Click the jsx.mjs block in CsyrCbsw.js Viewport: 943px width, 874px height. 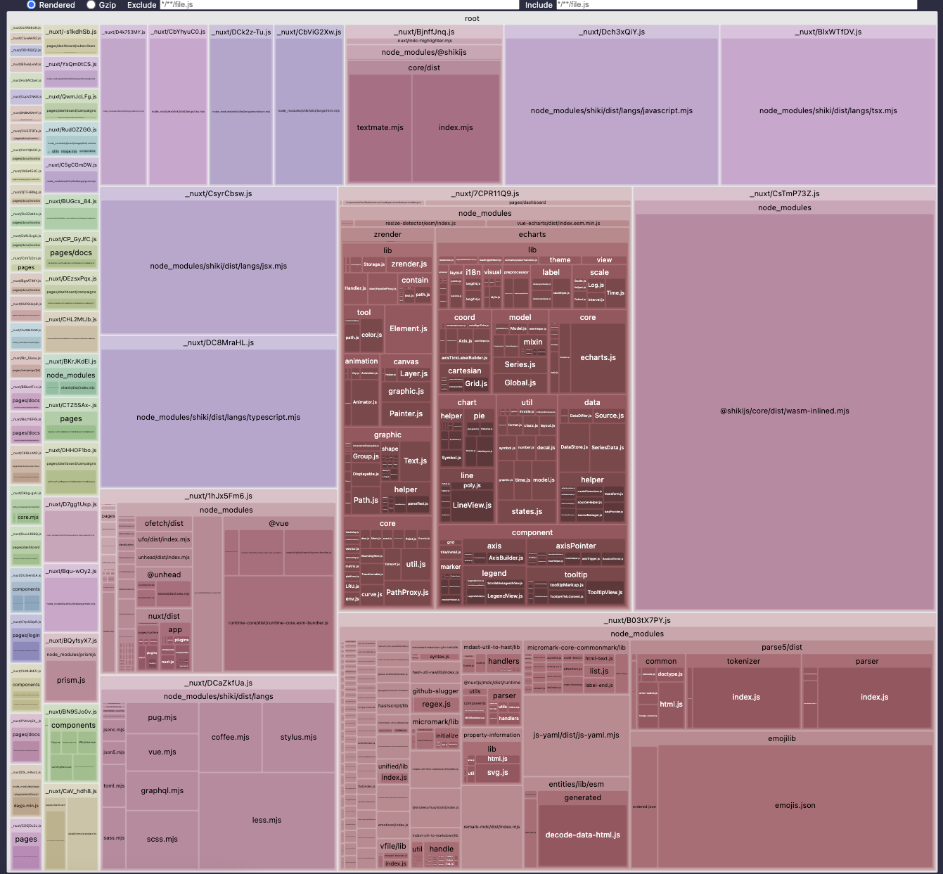pos(218,266)
